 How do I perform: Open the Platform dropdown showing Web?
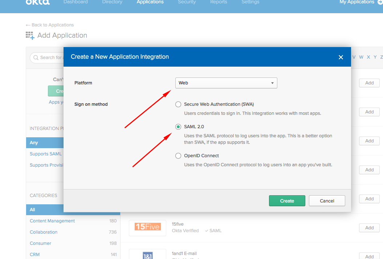click(x=226, y=83)
